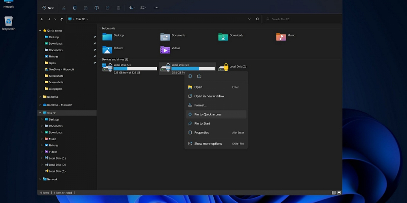Refresh the This PC view
Viewport: 407px width, 203px height.
click(258, 19)
